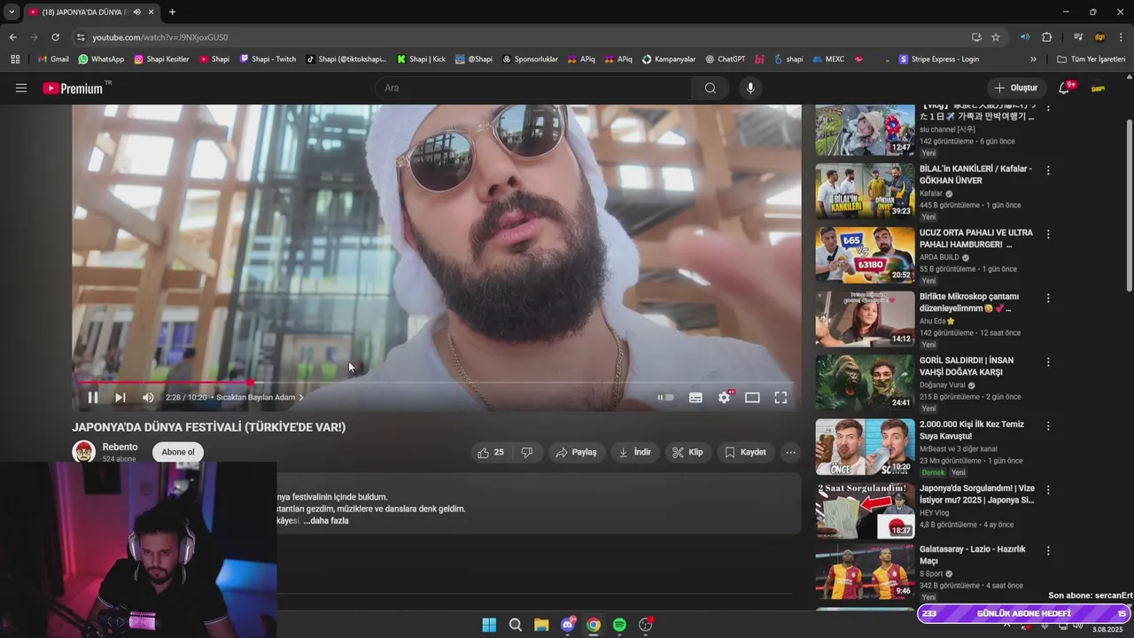Toggle subtitles in the video player

pyautogui.click(x=695, y=397)
